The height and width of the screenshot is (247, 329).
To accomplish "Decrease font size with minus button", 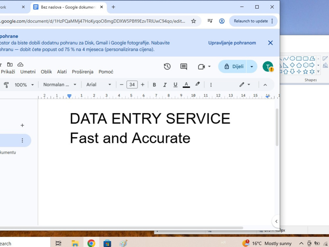I will coord(121,85).
